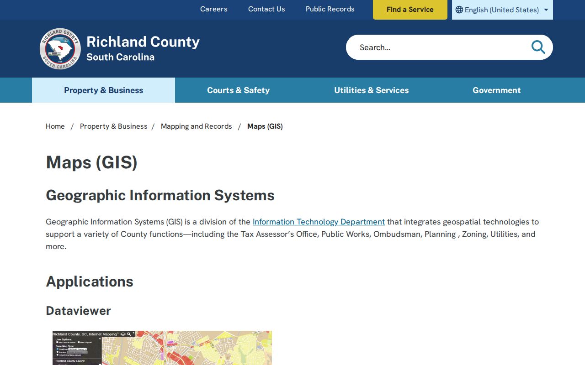Open the Property & Business menu
The image size is (585, 365).
(104, 90)
